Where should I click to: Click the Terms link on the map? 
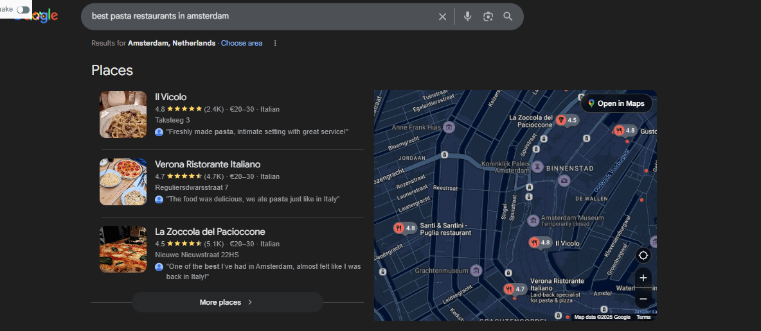pos(643,317)
